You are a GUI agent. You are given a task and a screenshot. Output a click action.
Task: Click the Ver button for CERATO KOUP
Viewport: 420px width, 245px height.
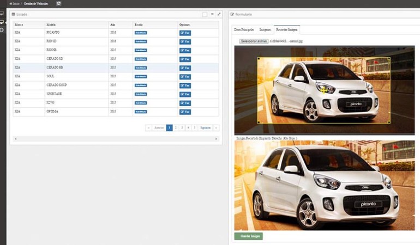tap(185, 85)
